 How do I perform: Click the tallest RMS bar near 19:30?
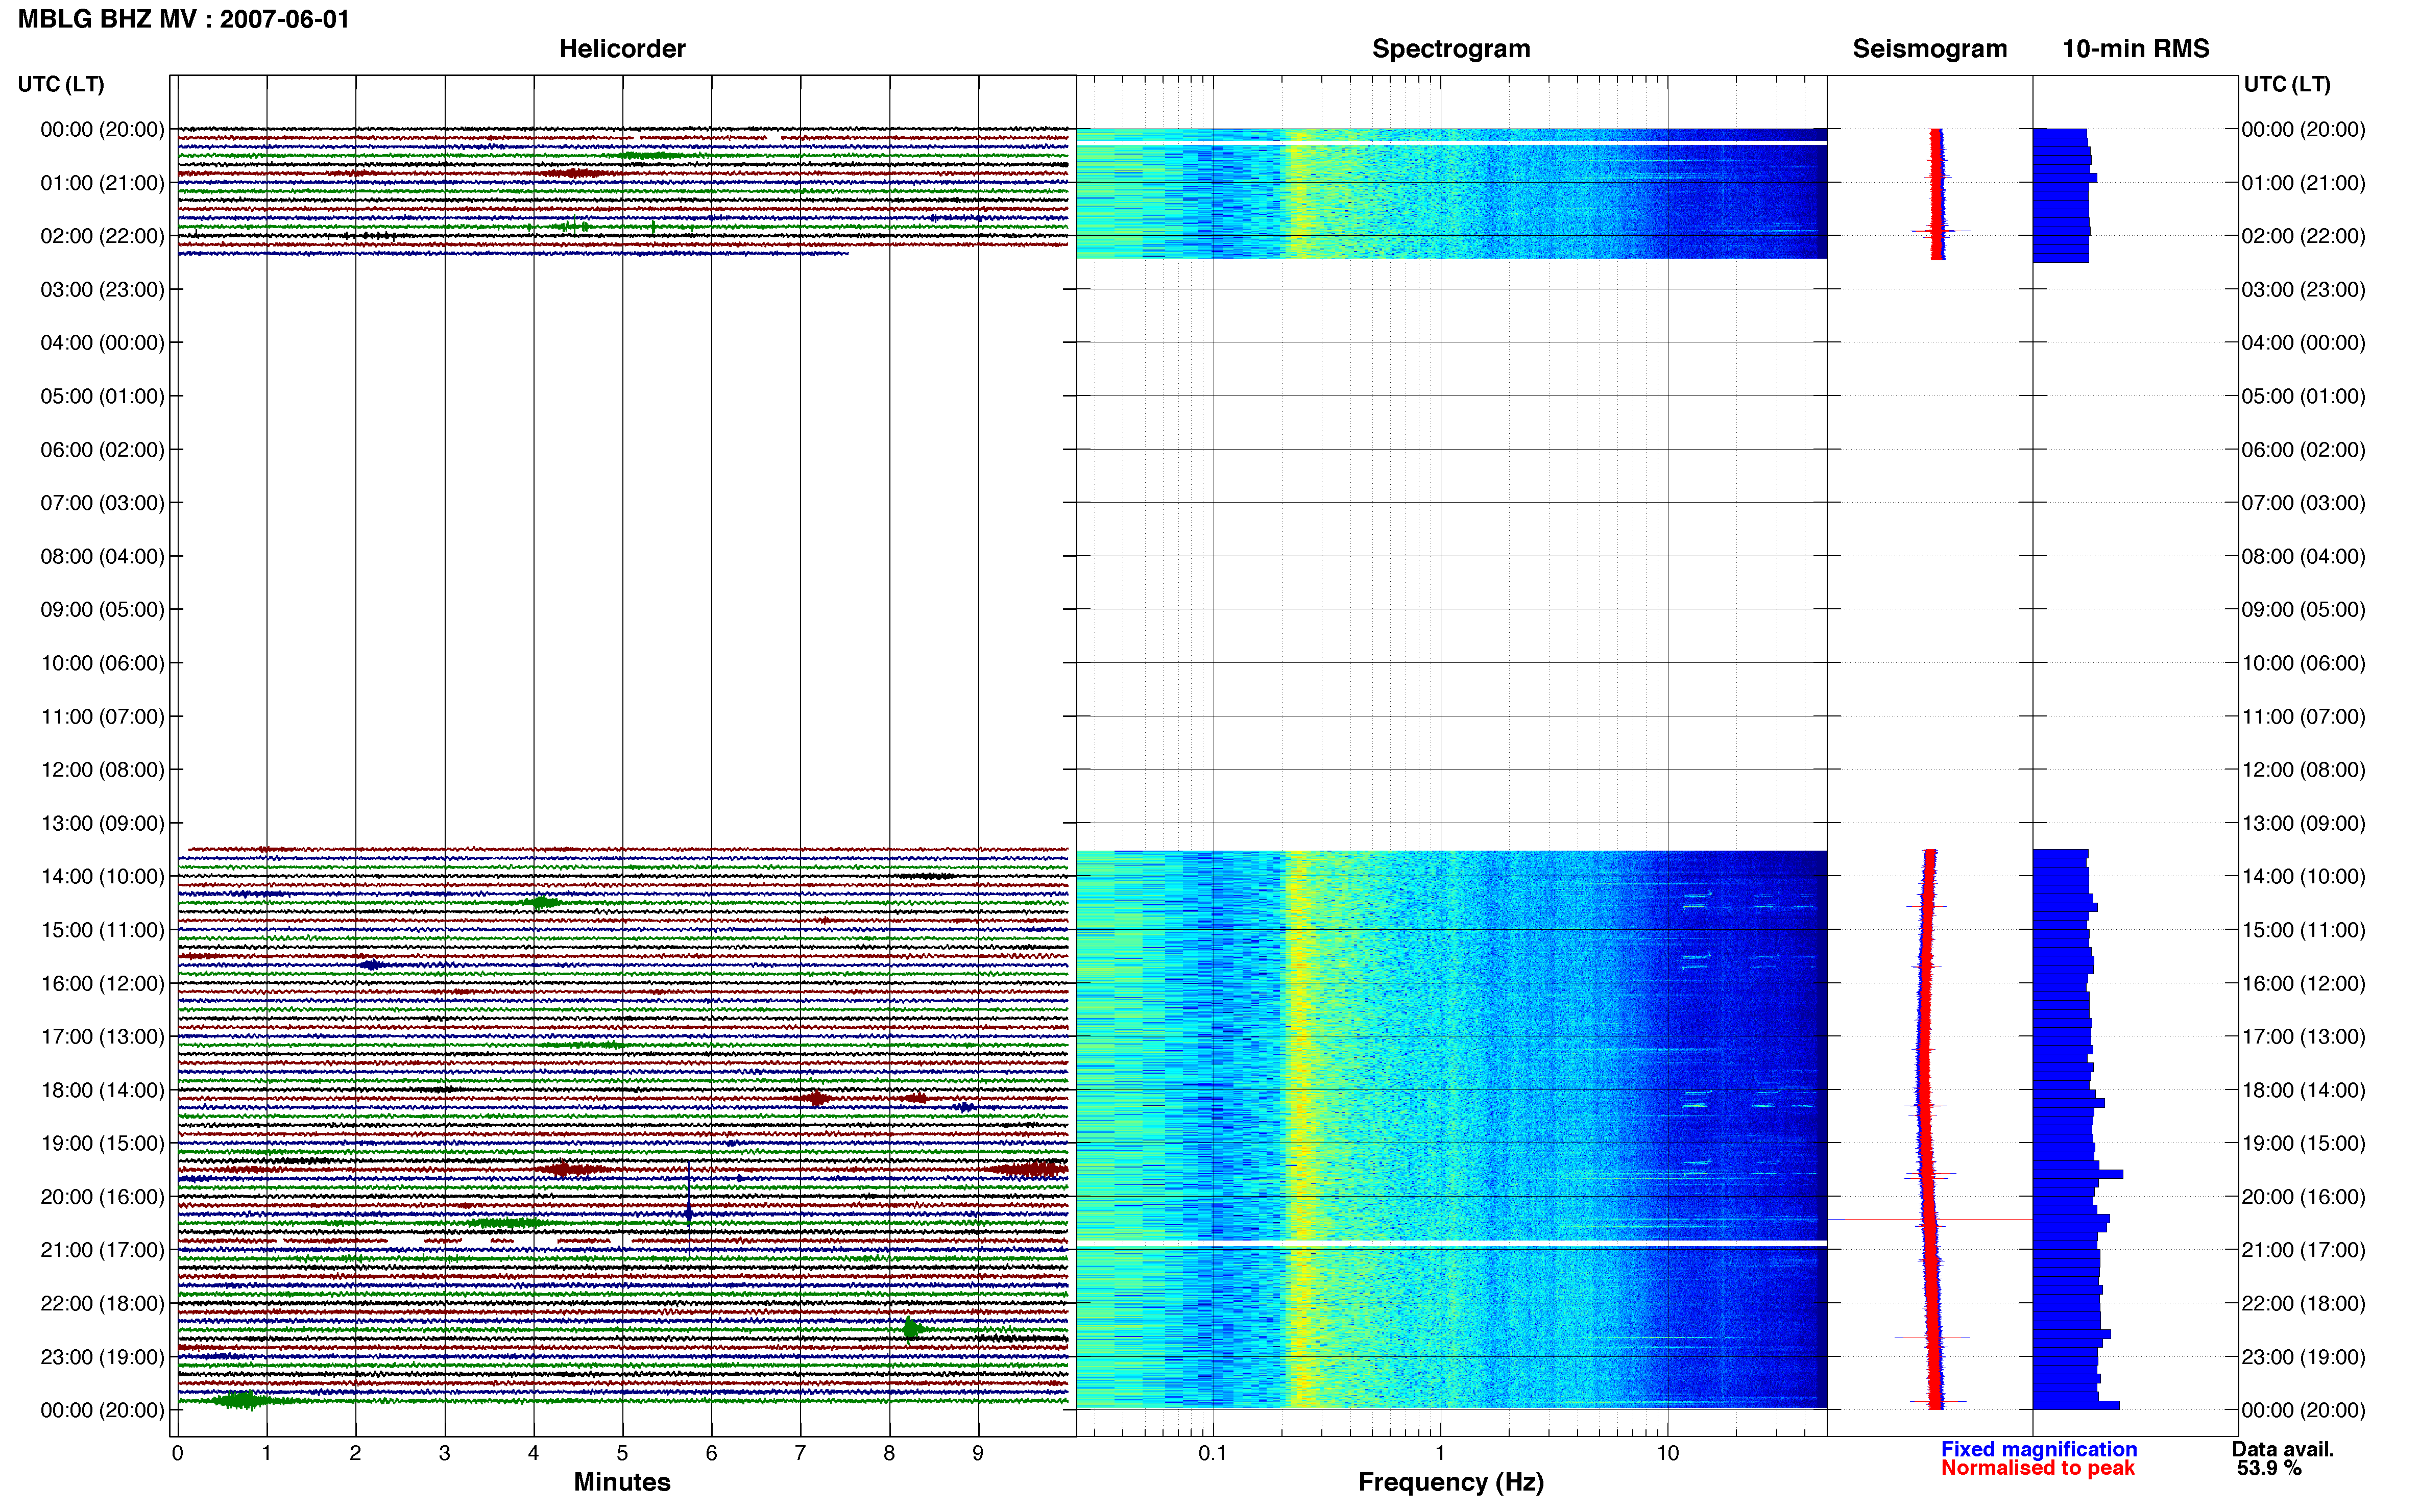pyautogui.click(x=2078, y=1174)
